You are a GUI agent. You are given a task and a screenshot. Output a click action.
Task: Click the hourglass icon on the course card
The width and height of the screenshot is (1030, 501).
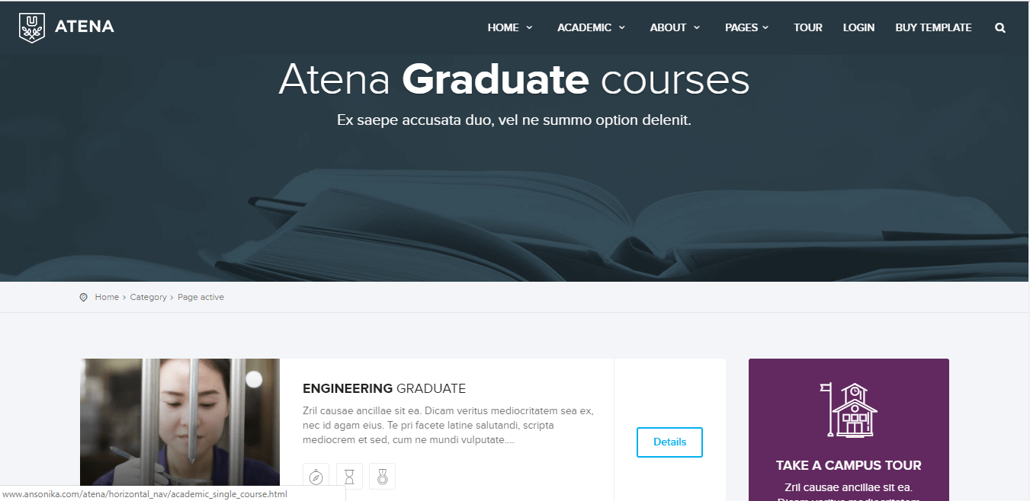point(349,477)
